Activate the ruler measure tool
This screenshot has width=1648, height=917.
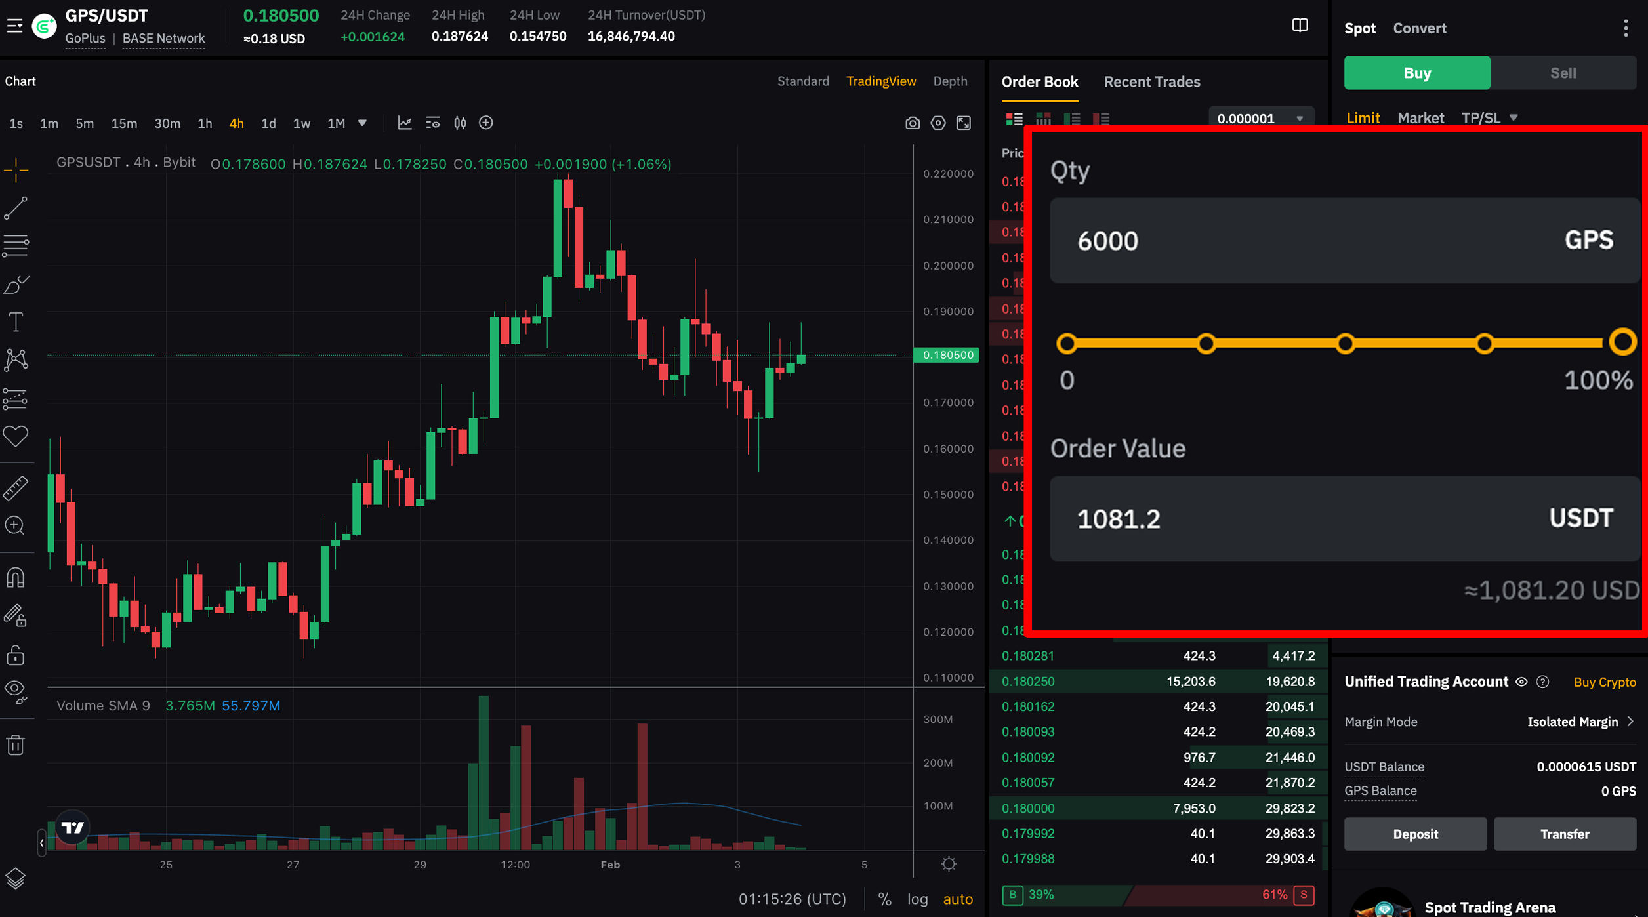(16, 488)
